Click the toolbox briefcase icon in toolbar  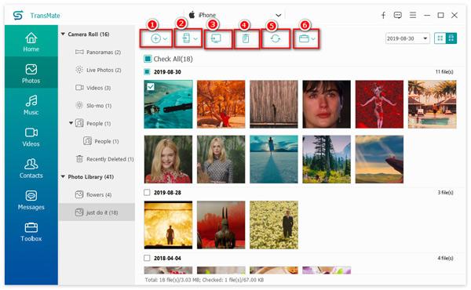304,38
